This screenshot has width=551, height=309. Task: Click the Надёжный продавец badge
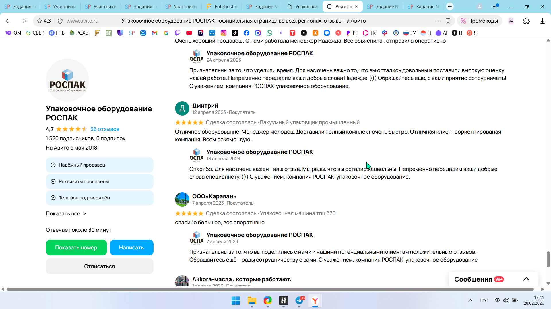click(100, 165)
